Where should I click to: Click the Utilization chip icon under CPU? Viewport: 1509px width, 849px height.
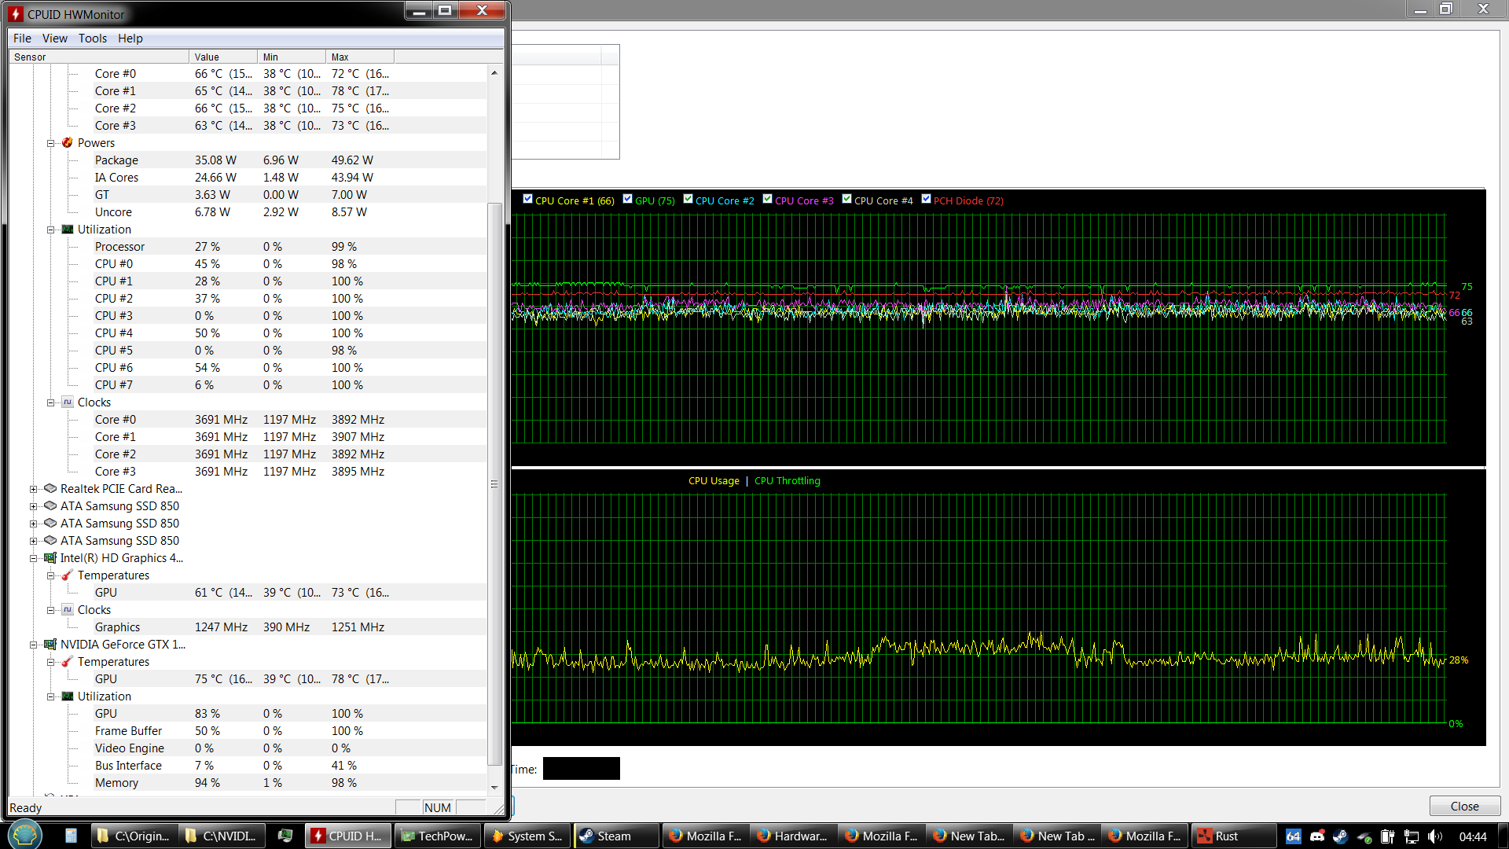coord(68,229)
